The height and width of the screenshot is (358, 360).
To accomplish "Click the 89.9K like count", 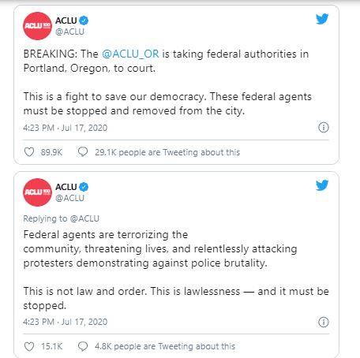I will (x=51, y=152).
